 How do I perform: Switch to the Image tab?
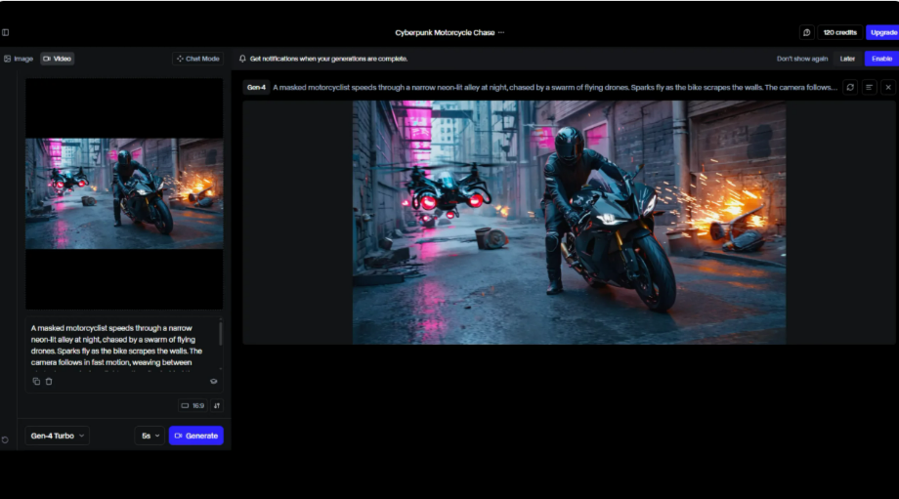[19, 59]
